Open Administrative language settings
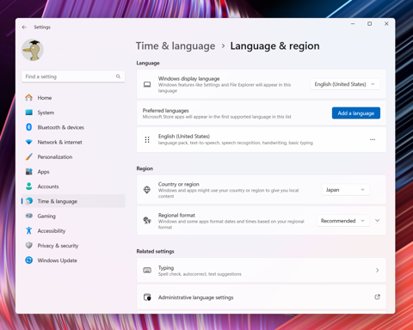The height and width of the screenshot is (330, 413). point(262,297)
